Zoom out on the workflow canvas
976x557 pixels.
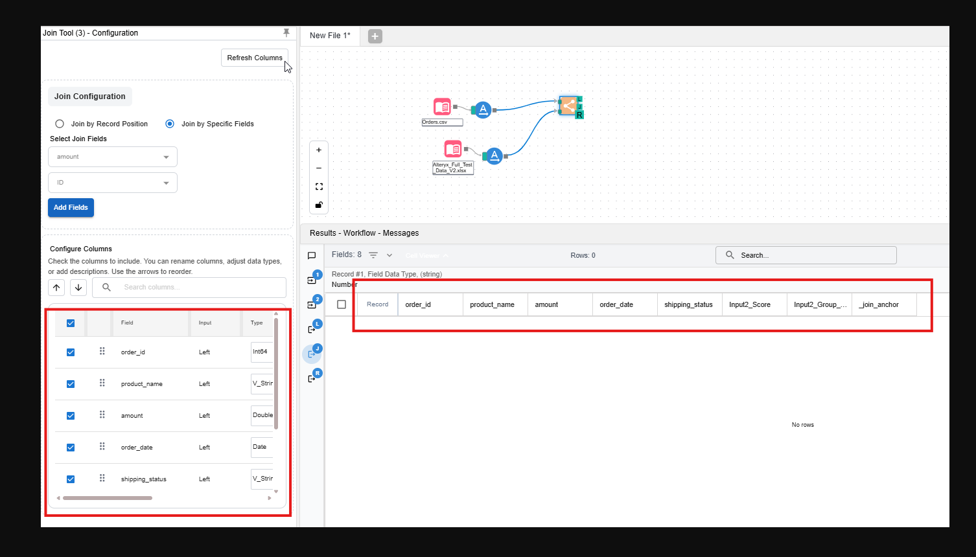point(319,168)
